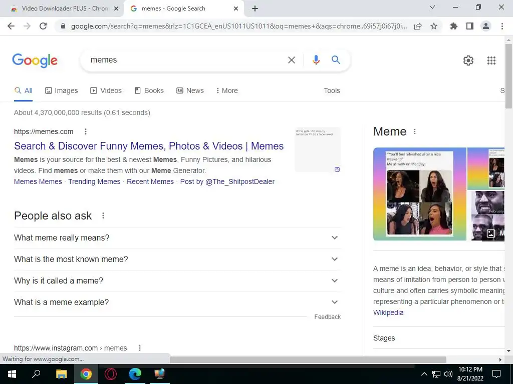The height and width of the screenshot is (384, 513).
Task: Switch to Books results
Action: pos(149,91)
